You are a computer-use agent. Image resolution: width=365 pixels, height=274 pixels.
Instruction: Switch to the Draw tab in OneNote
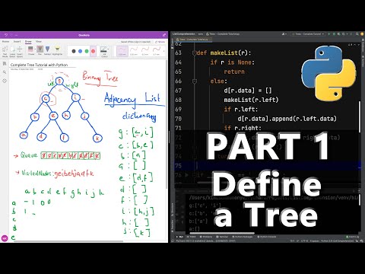click(x=28, y=41)
